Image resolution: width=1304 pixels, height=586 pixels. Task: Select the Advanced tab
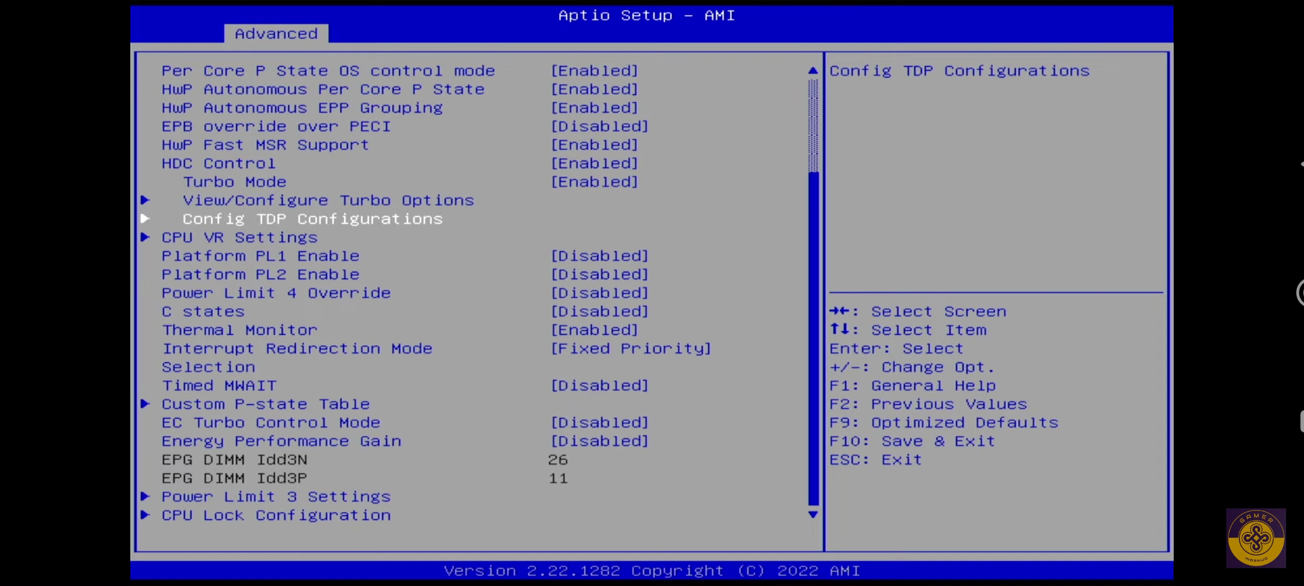pyautogui.click(x=276, y=34)
